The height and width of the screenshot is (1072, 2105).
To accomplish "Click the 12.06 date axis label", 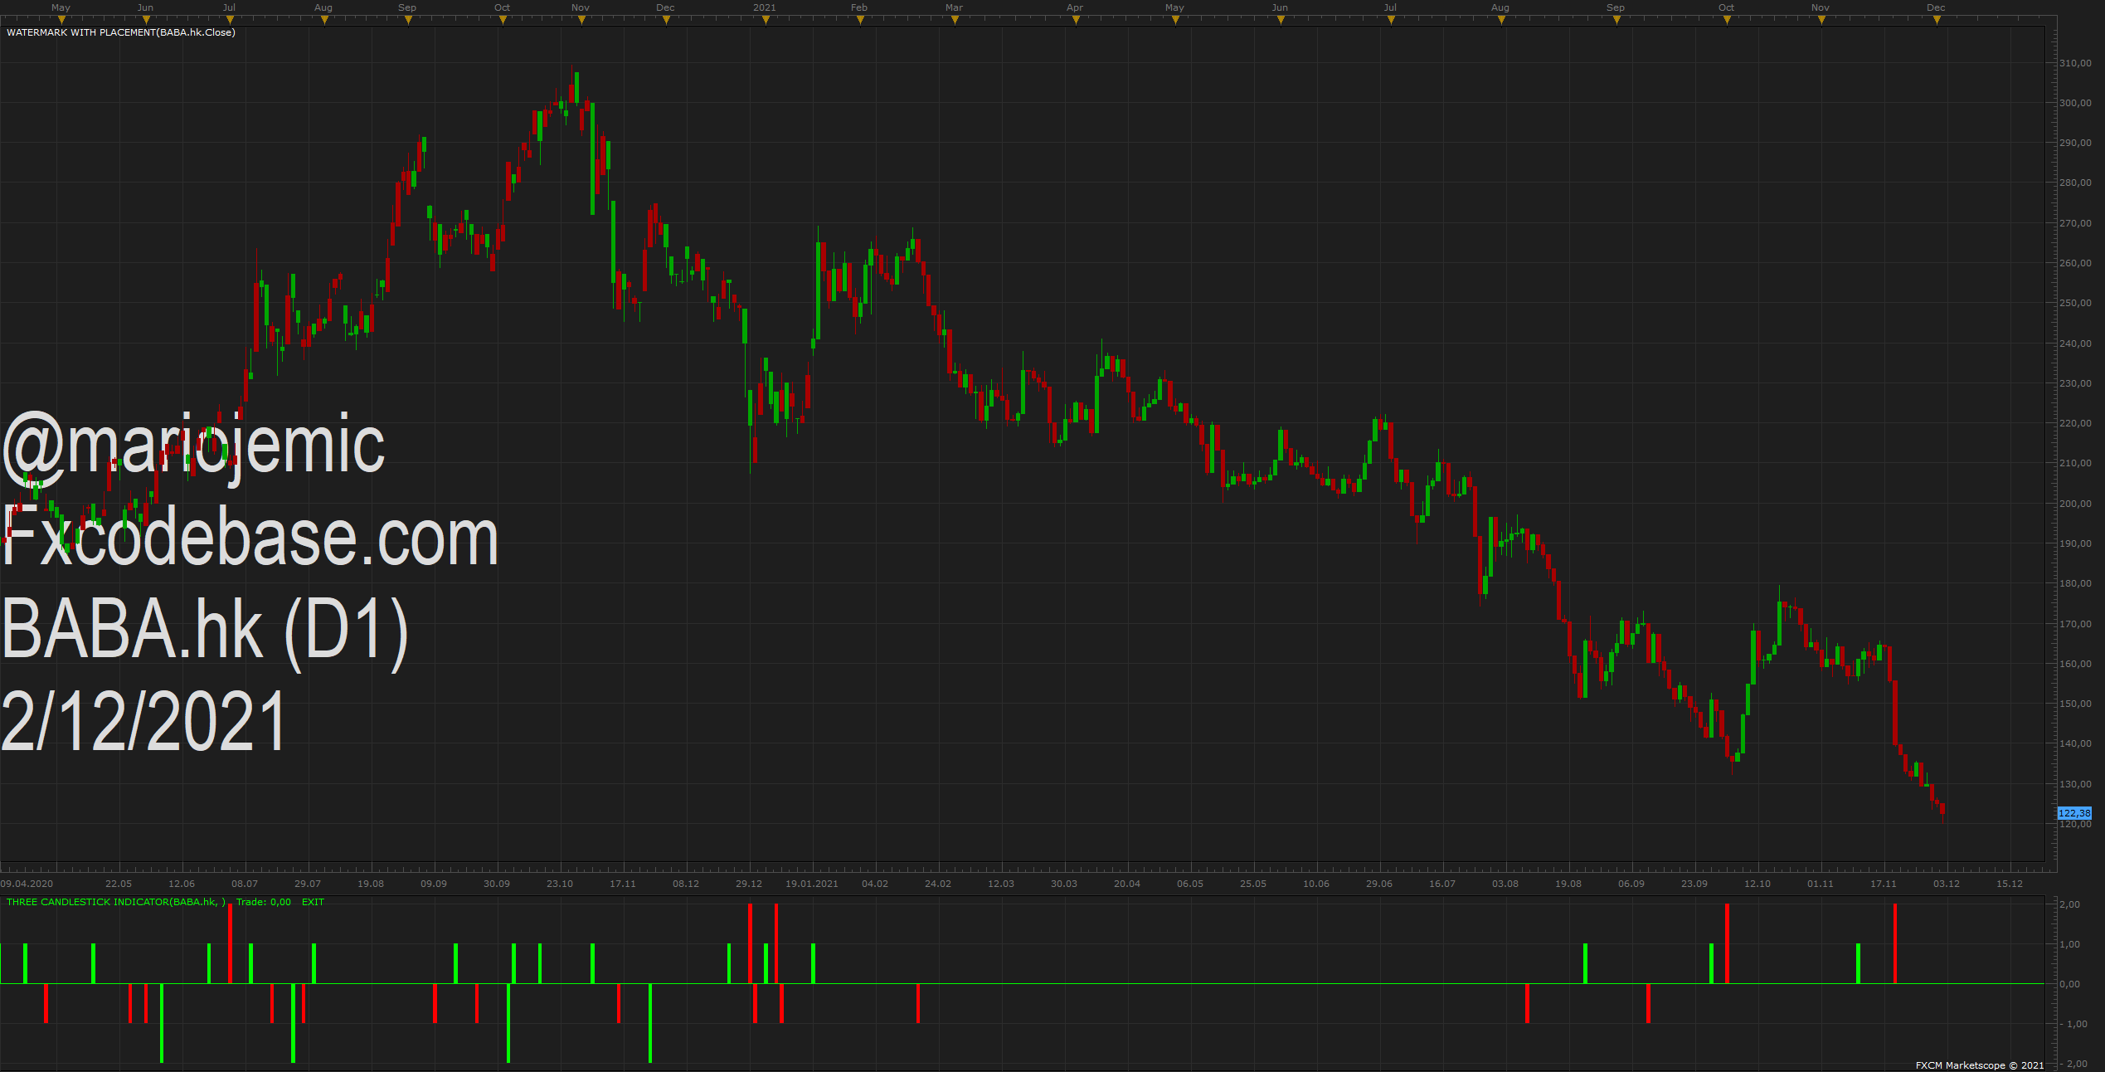I will 182,884.
